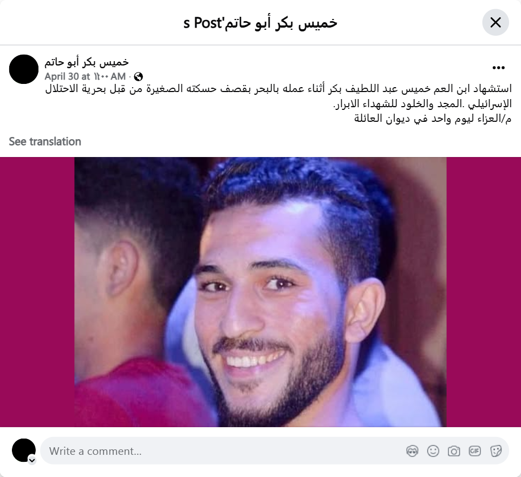Click the Arabic post text body
521x477 pixels.
[278, 103]
